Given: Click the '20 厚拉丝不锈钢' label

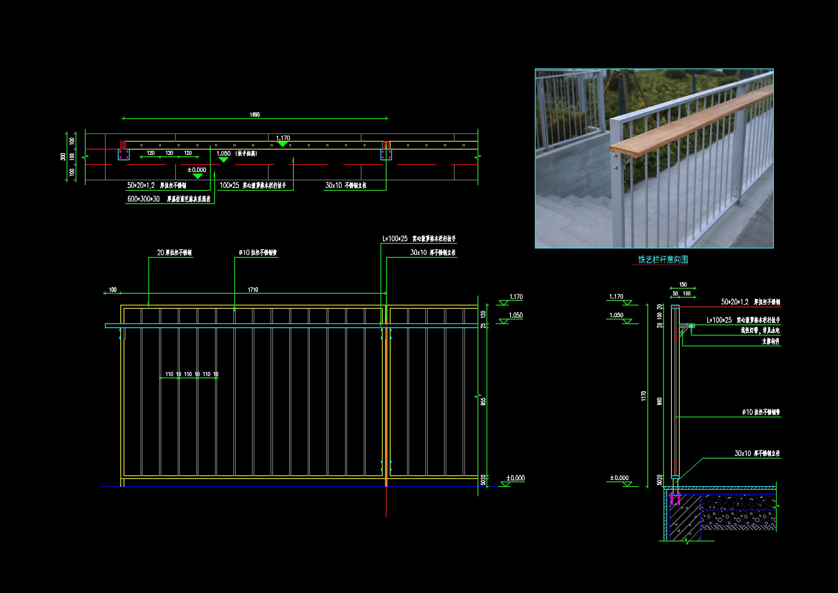Looking at the screenshot, I should 174,253.
